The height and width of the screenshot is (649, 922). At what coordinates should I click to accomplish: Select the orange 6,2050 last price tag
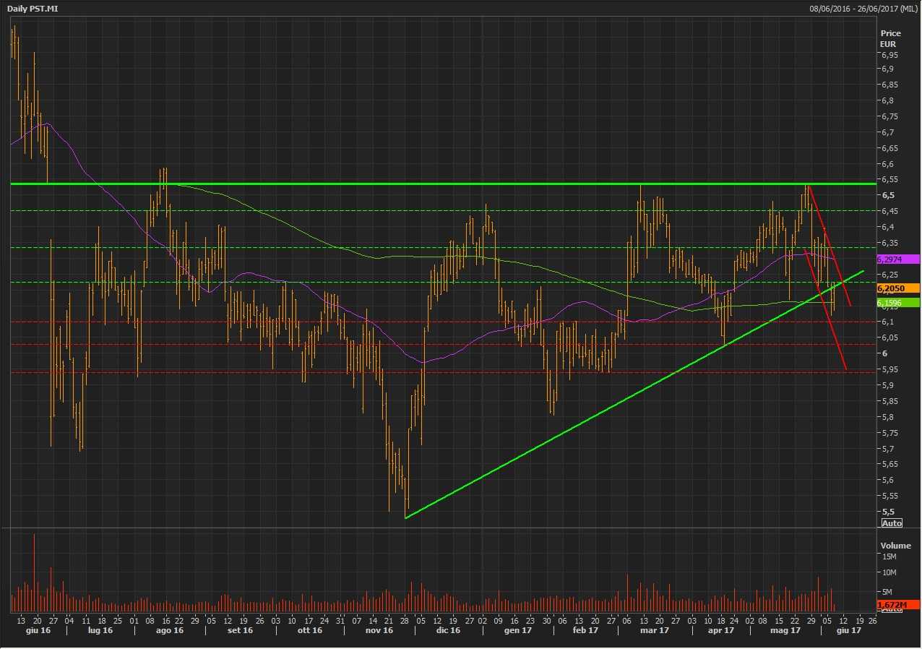pyautogui.click(x=897, y=288)
